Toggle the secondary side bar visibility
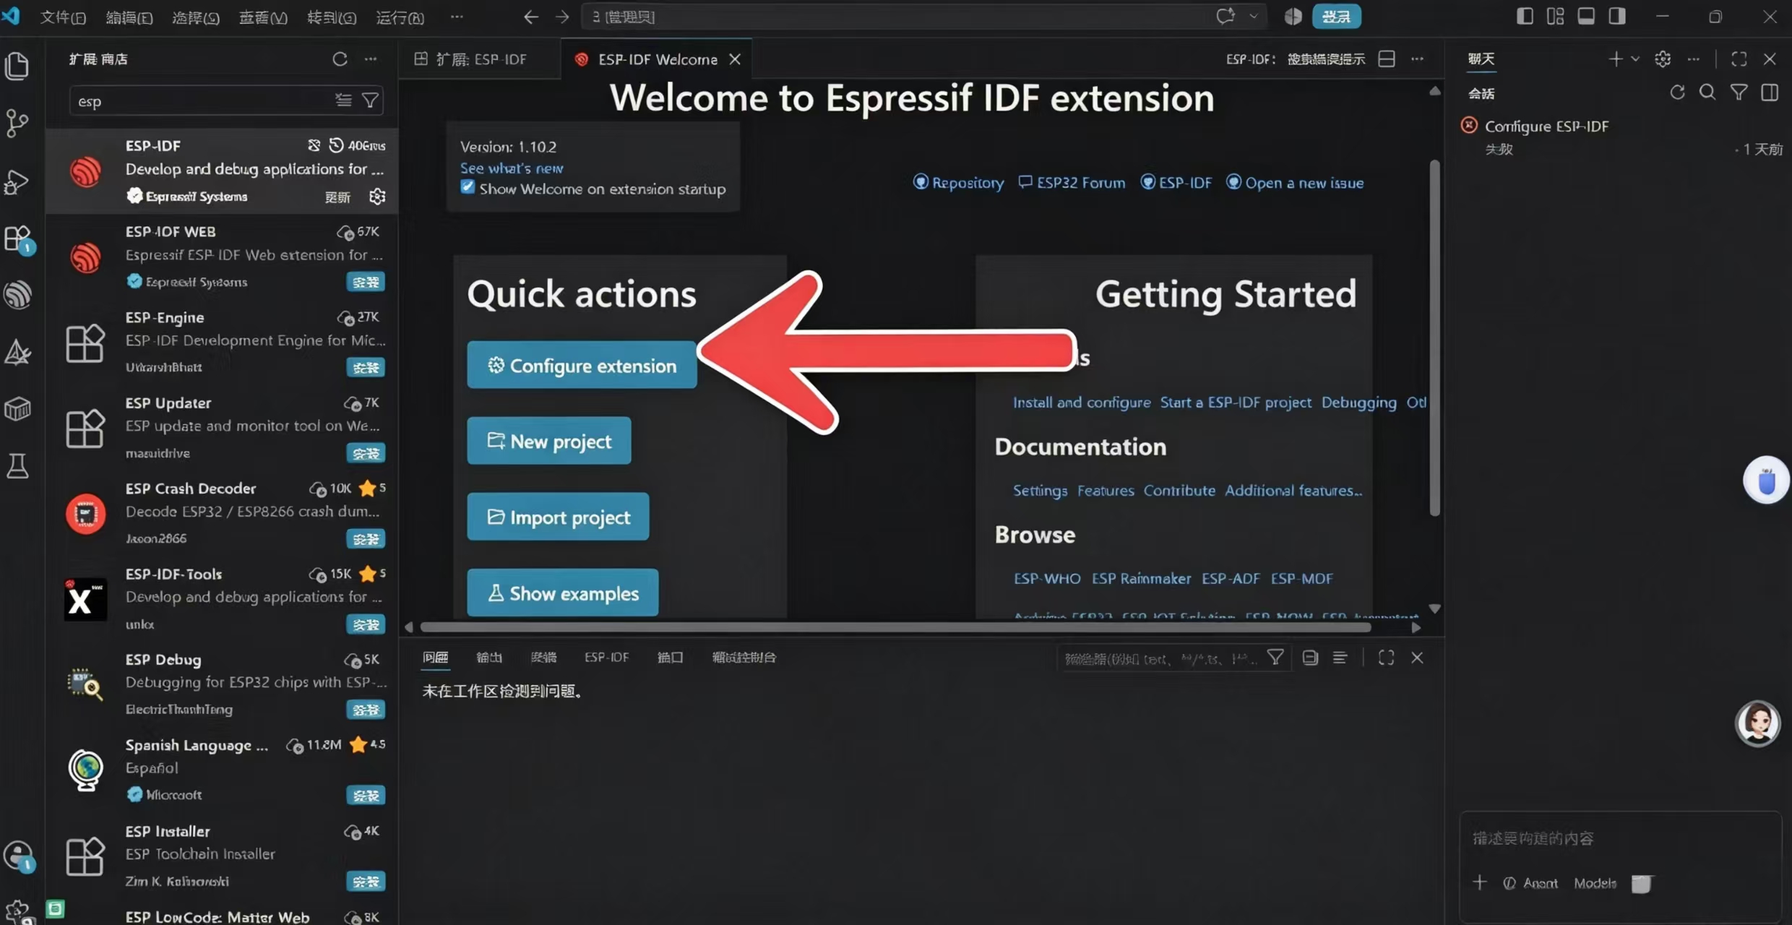 [1617, 17]
